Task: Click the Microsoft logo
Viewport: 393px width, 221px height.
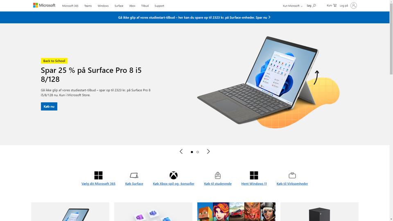Action: (44, 5)
